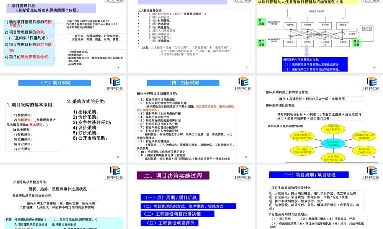Click blue 招标采购与项目管理的关系 box
The width and height of the screenshot is (383, 229).
tap(314, 64)
